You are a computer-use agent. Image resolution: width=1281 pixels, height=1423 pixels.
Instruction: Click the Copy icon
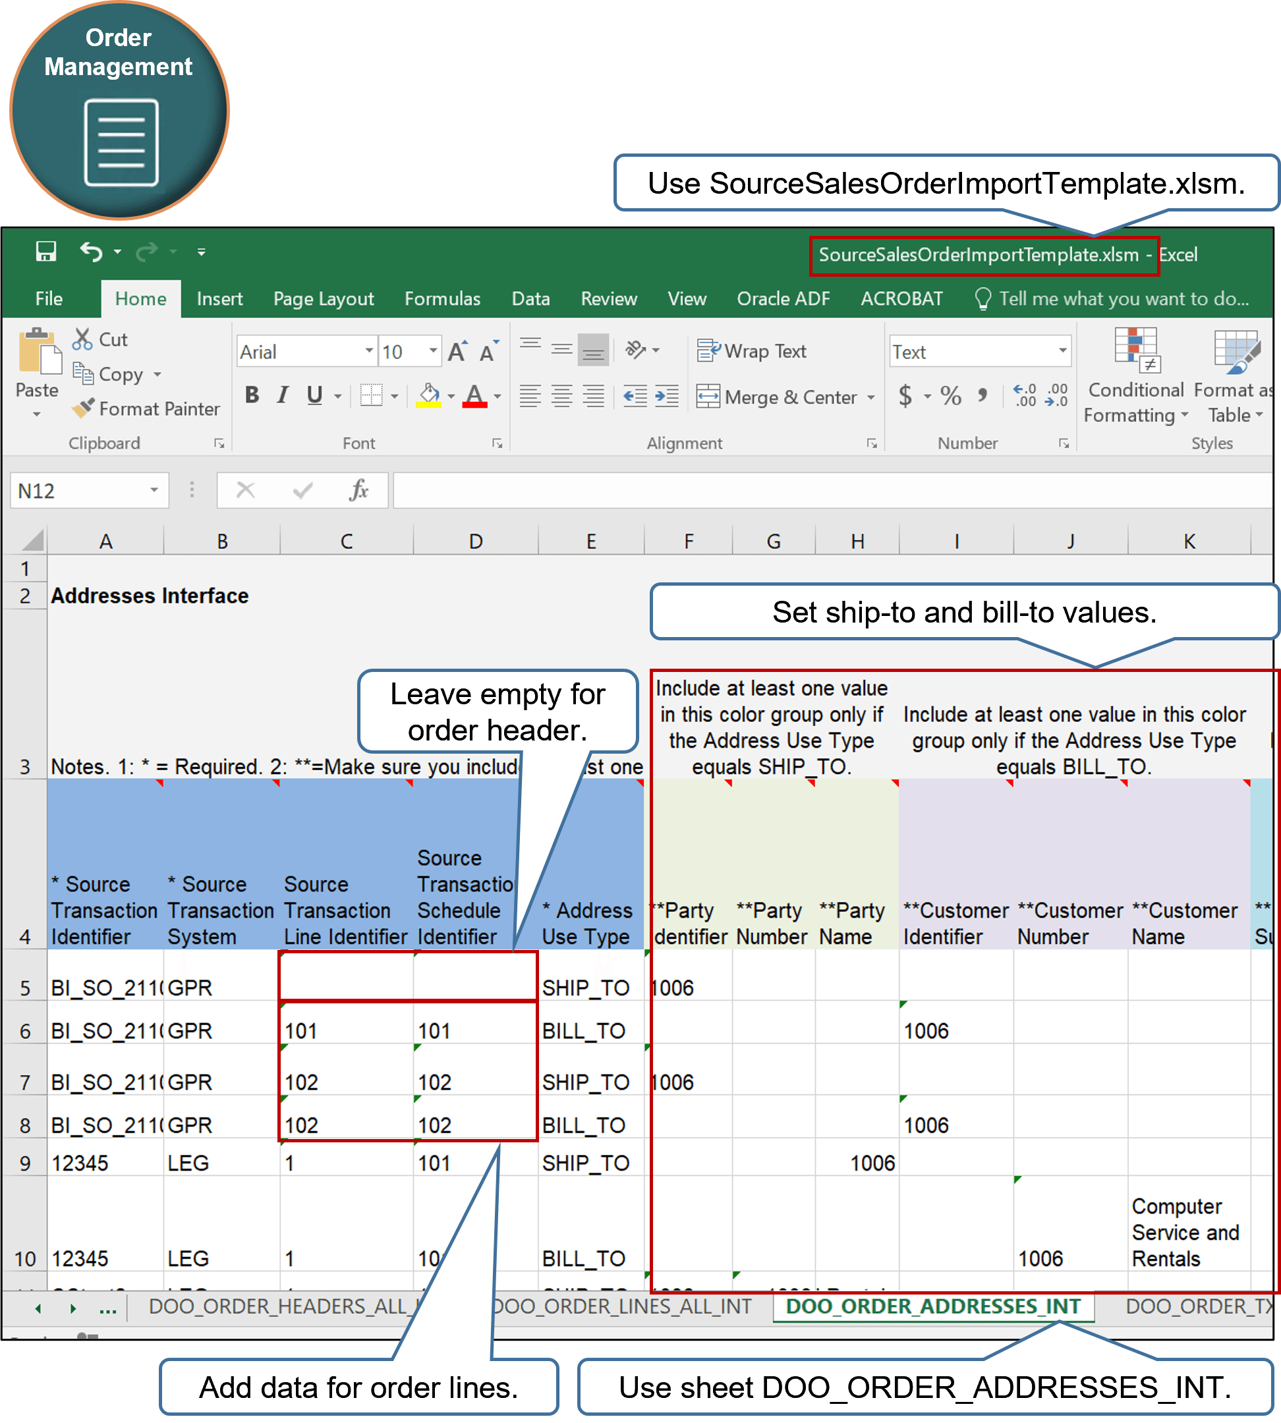85,374
